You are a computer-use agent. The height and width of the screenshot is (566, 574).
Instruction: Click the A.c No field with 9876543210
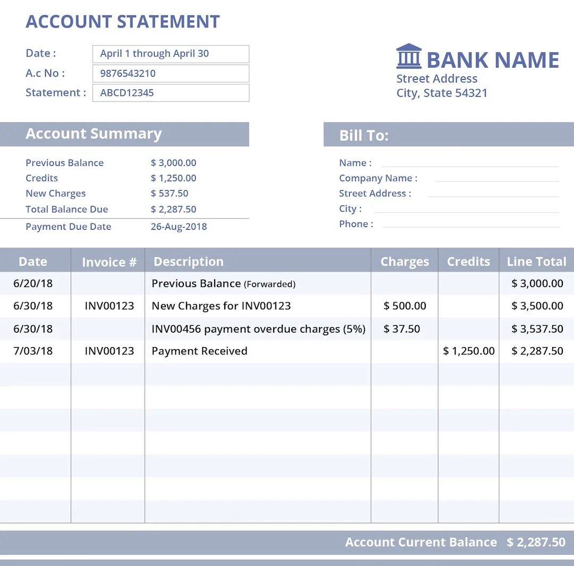click(x=171, y=73)
